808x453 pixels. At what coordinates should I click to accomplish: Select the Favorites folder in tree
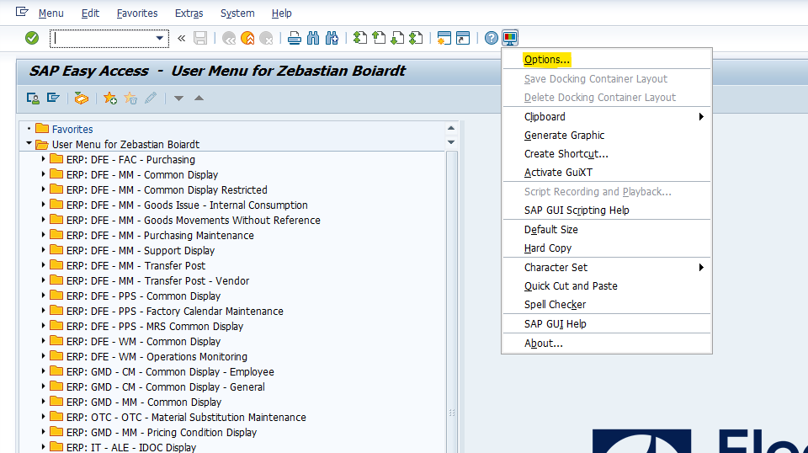[72, 130]
